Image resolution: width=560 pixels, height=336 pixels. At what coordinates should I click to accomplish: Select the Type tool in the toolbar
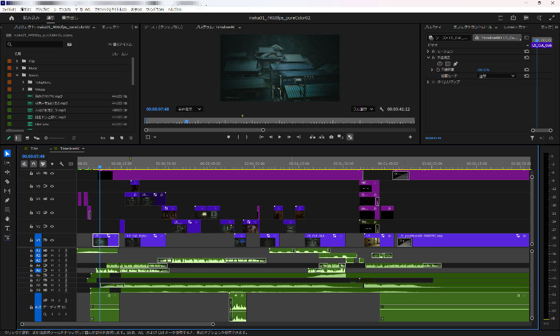(8, 228)
